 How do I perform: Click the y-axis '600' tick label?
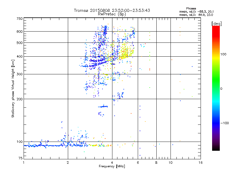[x=20, y=32]
